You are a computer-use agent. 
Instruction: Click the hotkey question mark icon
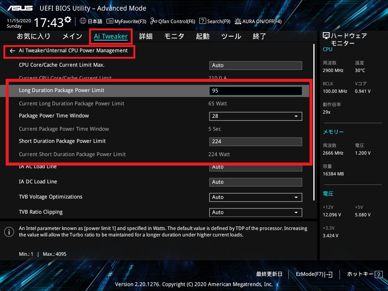coord(379,274)
